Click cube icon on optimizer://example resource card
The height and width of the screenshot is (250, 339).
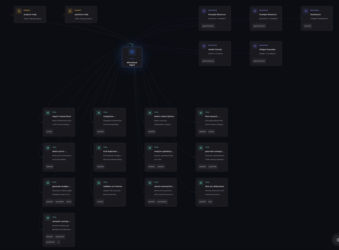[x=255, y=11]
